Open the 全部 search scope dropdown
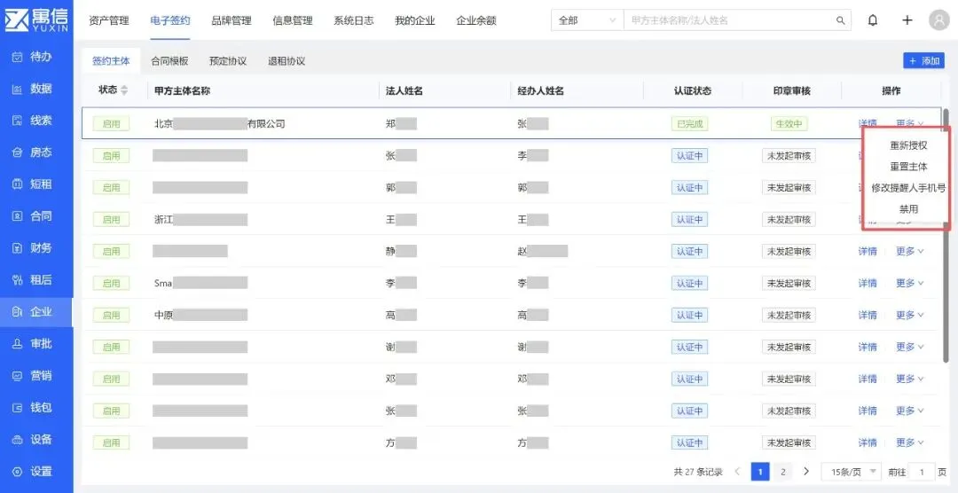Image resolution: width=958 pixels, height=493 pixels. (587, 20)
